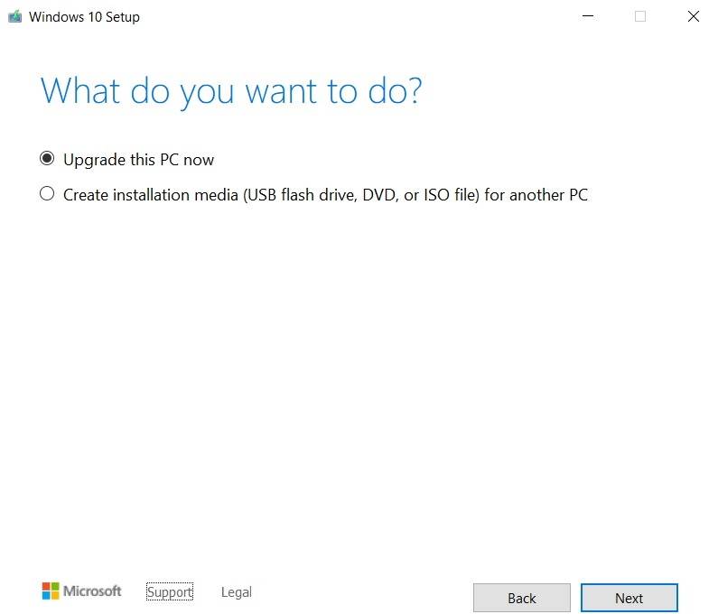718x614 pixels.
Task: Click the Windows Setup icon in title bar
Action: click(14, 16)
